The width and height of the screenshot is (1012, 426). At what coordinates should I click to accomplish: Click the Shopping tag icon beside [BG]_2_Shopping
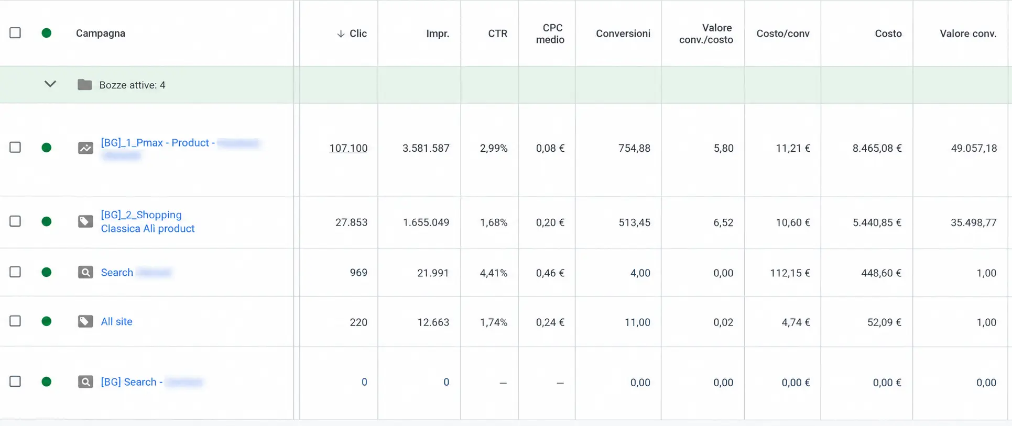pos(85,221)
